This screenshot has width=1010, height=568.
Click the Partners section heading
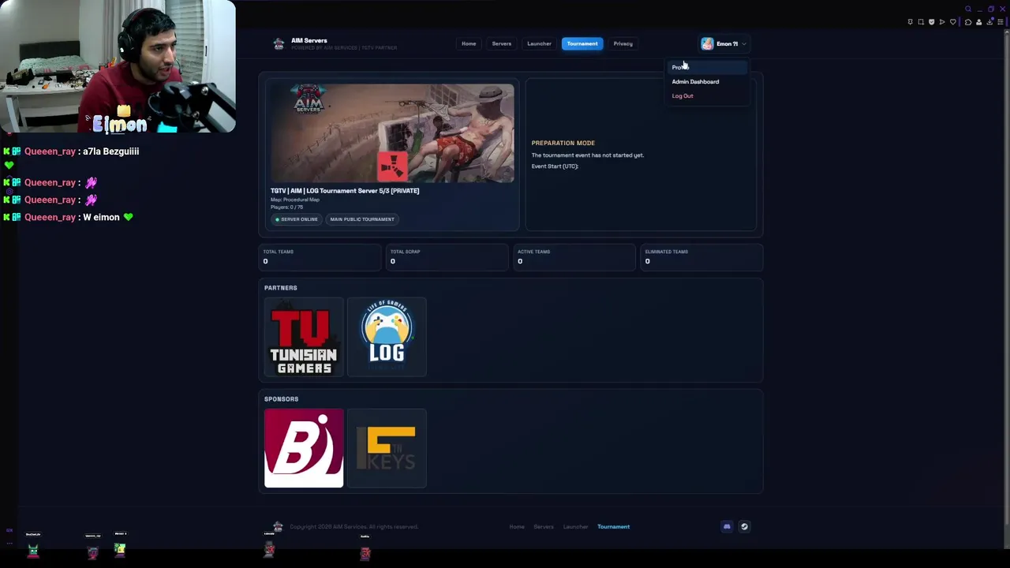[281, 288]
